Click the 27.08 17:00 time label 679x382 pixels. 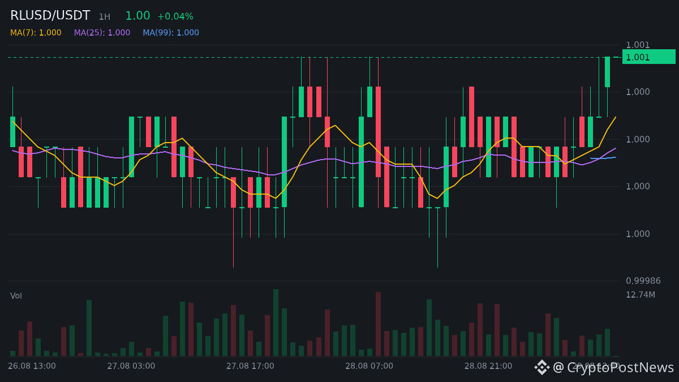[x=250, y=366]
